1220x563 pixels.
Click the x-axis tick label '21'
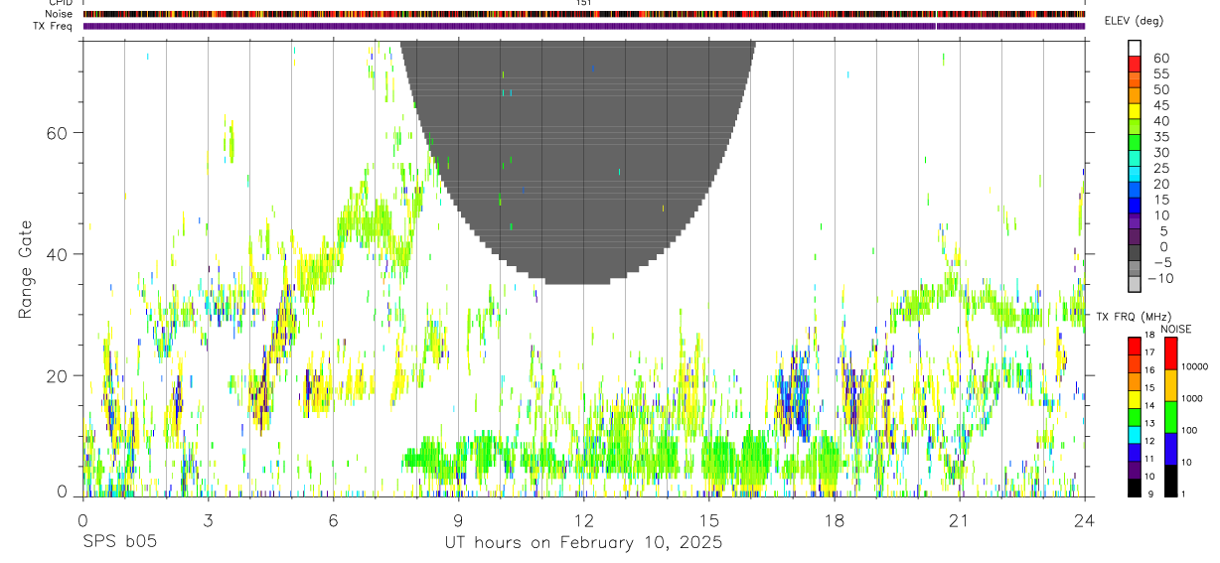pos(959,520)
